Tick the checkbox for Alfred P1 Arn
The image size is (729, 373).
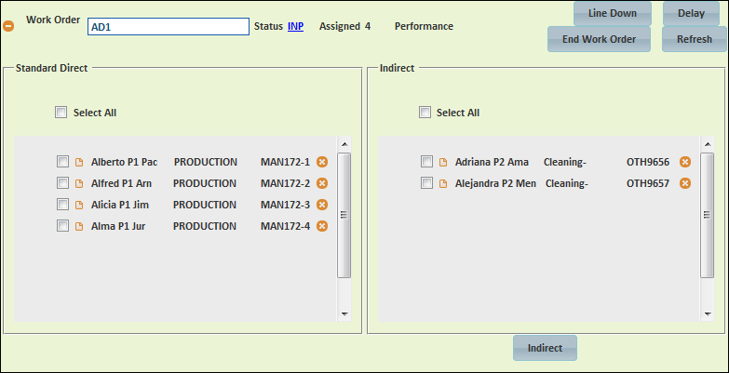point(63,183)
